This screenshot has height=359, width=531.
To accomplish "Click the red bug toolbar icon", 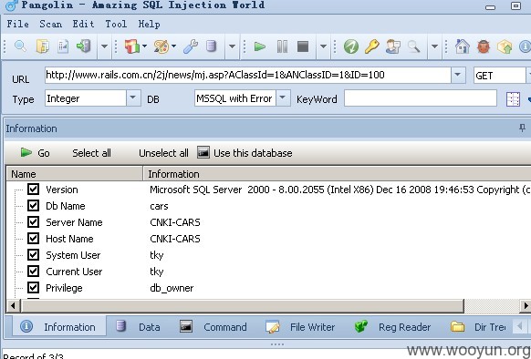I will pos(484,46).
